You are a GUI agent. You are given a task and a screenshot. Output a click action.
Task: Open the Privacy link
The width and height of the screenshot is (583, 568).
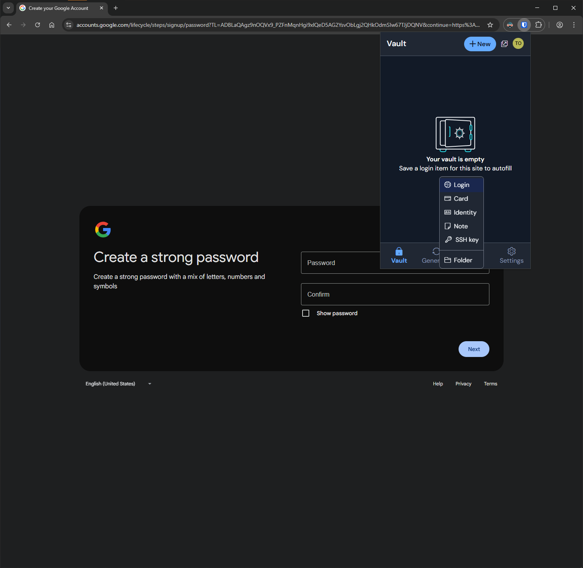click(463, 384)
